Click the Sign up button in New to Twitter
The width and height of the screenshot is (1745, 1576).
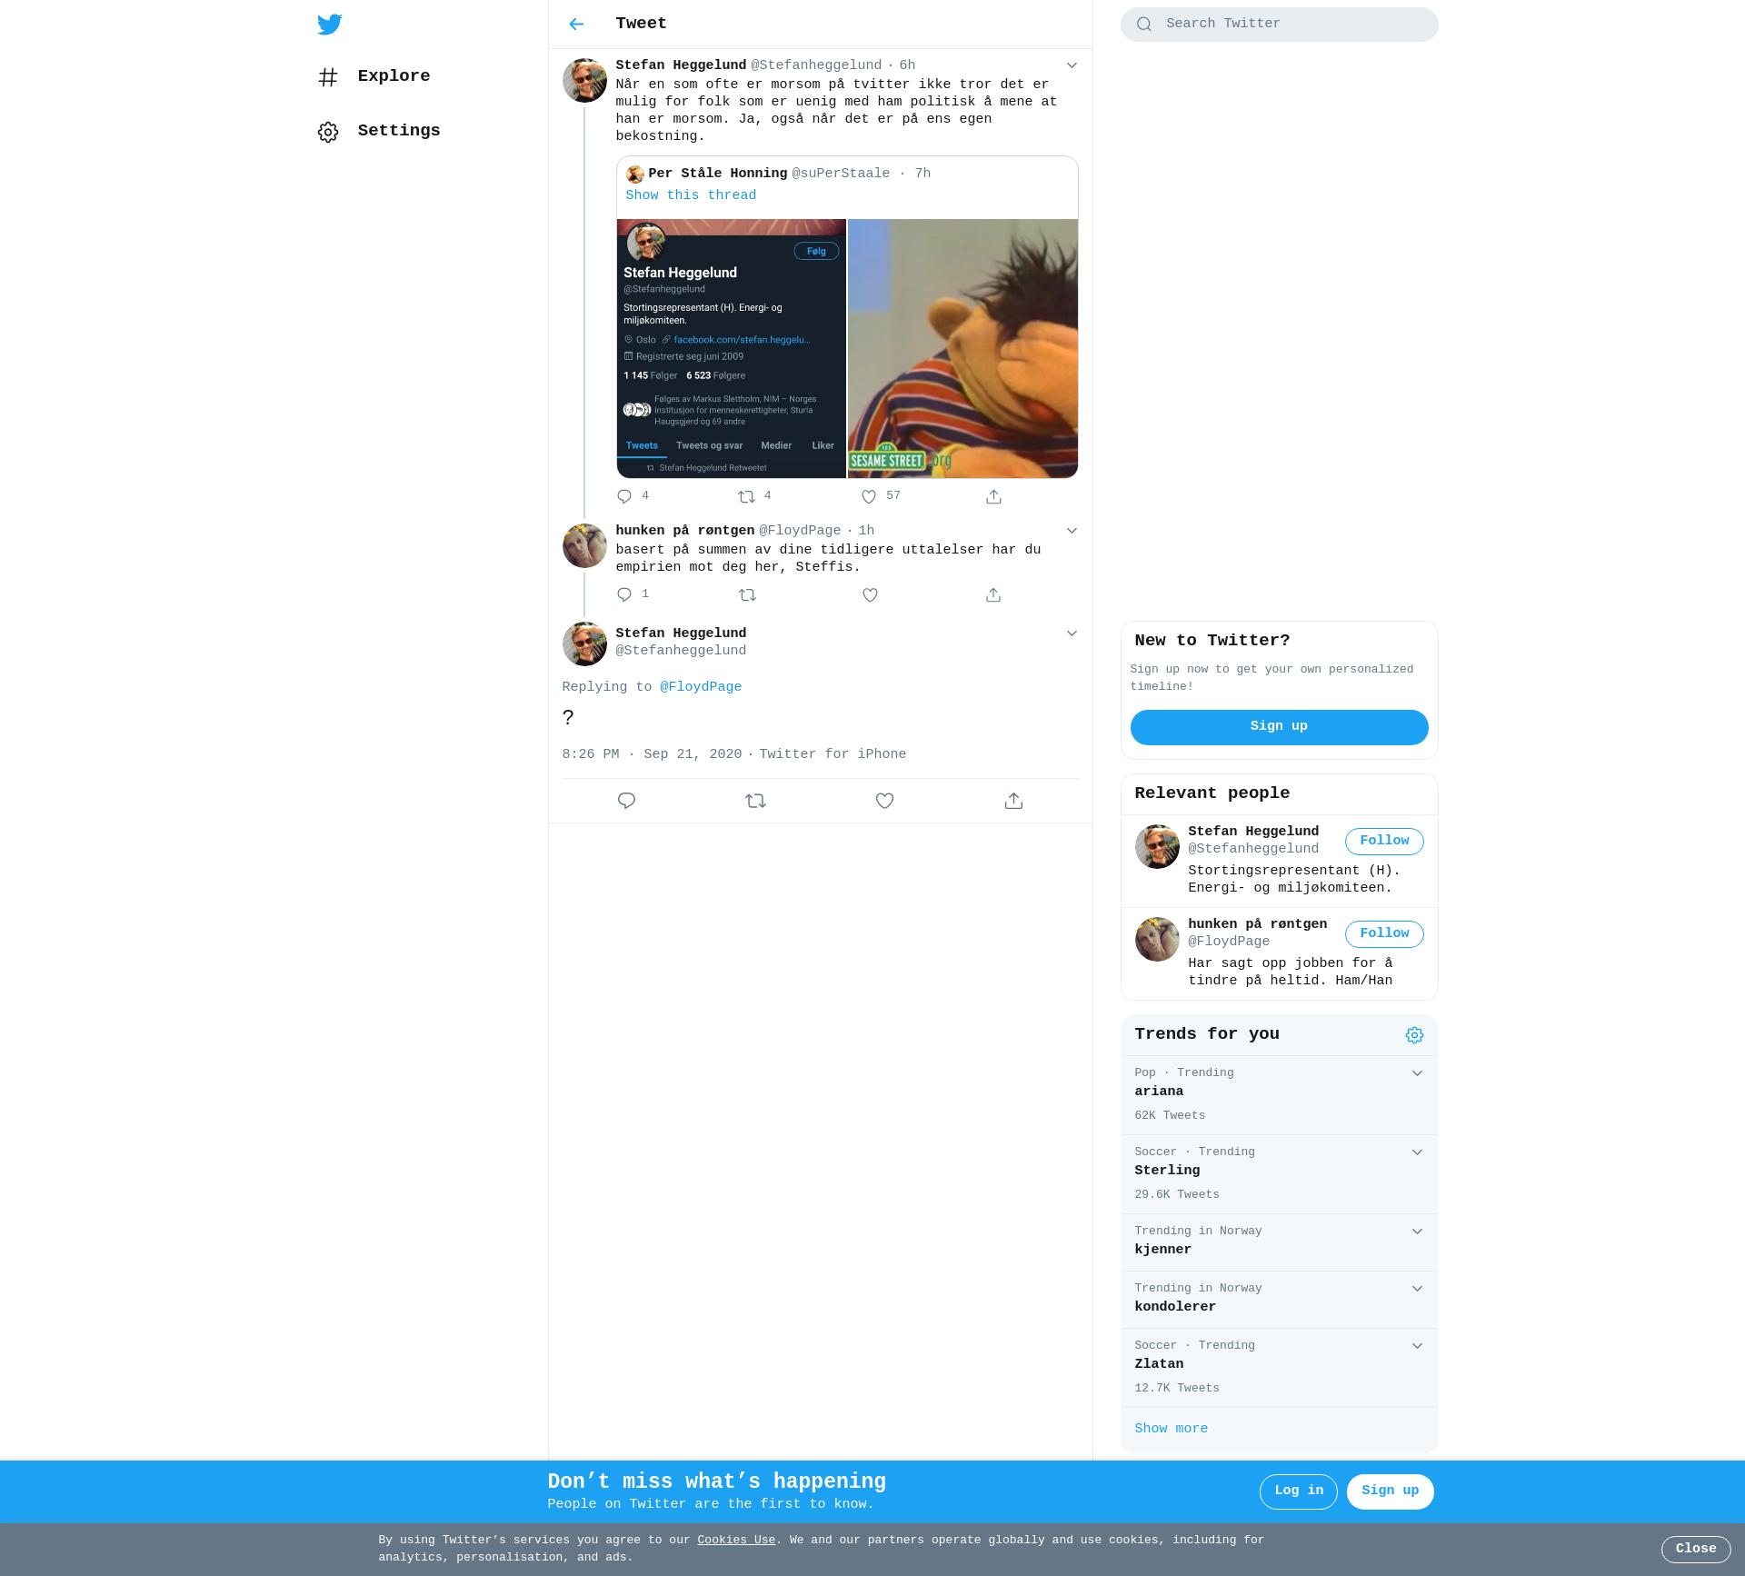pyautogui.click(x=1279, y=727)
